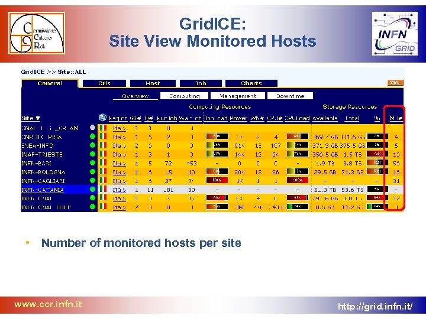The width and height of the screenshot is (426, 319).
Task: Switch to the Job tab
Action: click(x=201, y=83)
